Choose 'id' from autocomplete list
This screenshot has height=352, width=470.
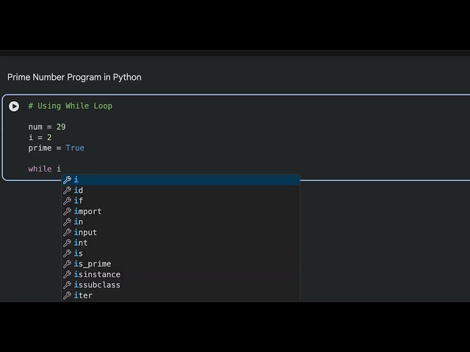point(181,190)
